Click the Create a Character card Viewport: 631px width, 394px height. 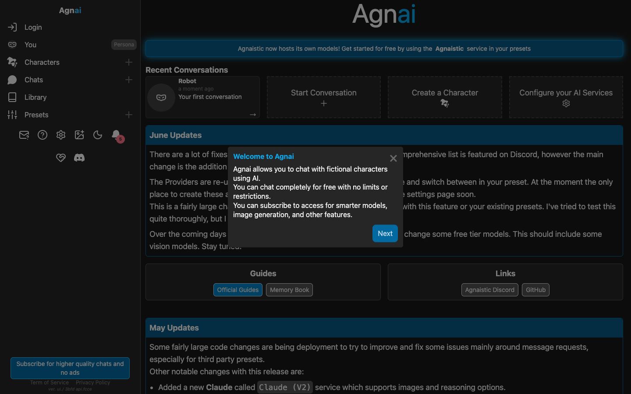445,97
